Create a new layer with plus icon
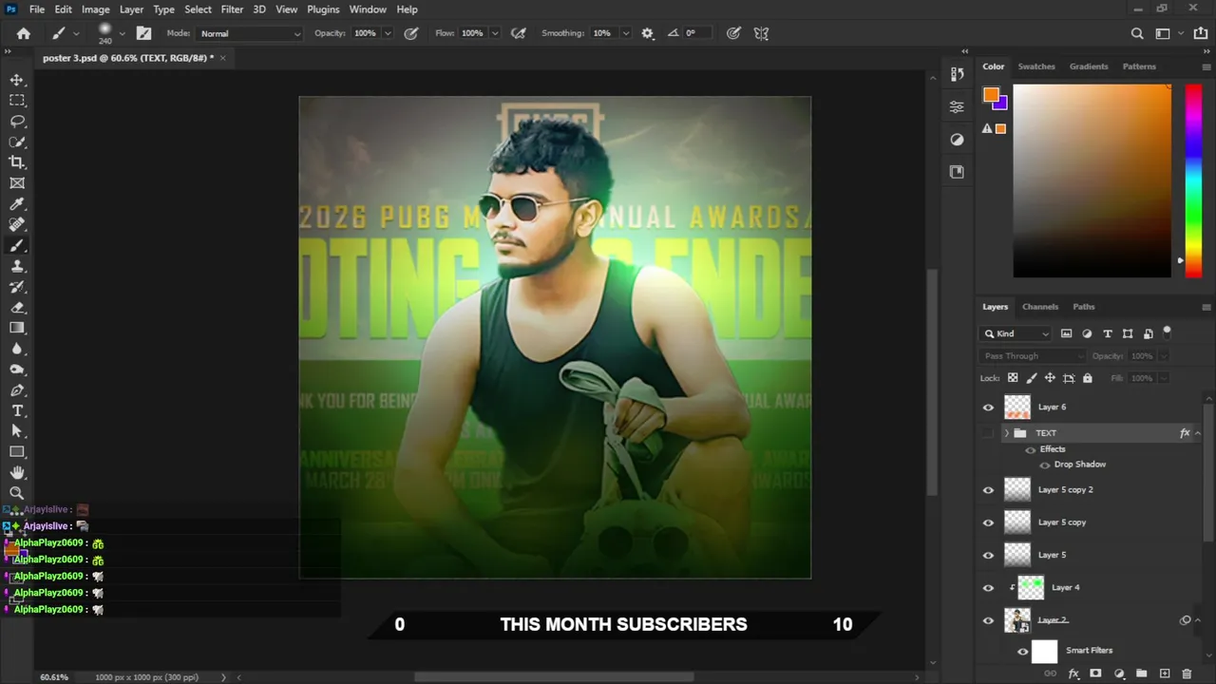This screenshot has height=684, width=1216. [x=1165, y=674]
